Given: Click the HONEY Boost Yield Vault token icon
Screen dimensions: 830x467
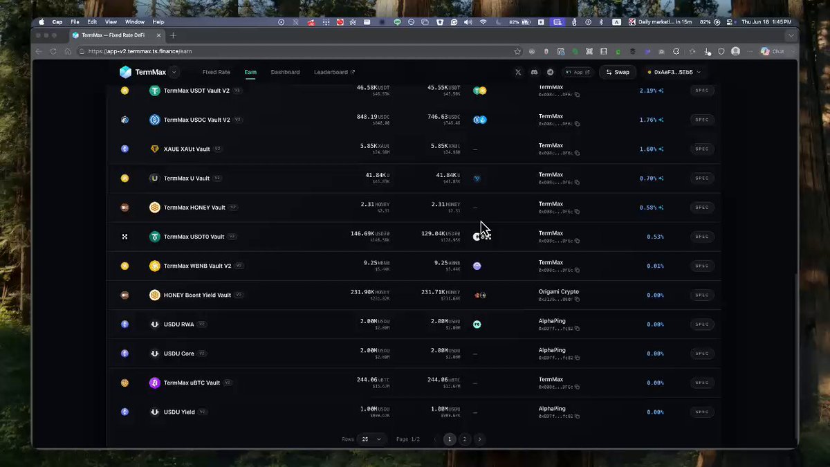Looking at the screenshot, I should pos(155,295).
